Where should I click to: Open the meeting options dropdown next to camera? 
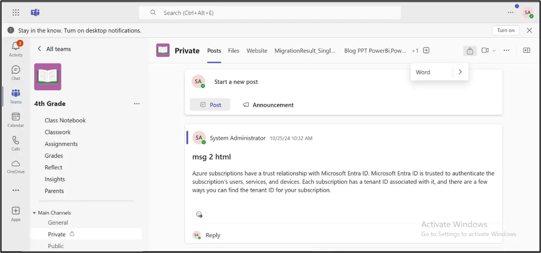[493, 50]
